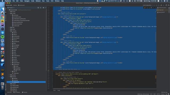Image resolution: width=170 pixels, height=95 pixels.
Task: Click the UTF-8 encoding in status bar
Action: [x=158, y=94]
